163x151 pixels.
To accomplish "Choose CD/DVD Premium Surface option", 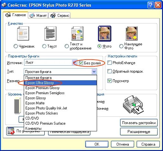I will coord(61,123).
